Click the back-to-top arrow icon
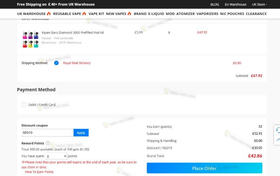 coord(278,140)
